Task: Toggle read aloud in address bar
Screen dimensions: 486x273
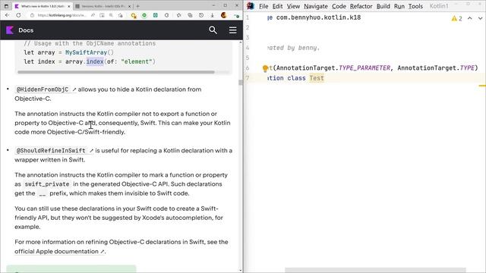Action: click(93, 15)
